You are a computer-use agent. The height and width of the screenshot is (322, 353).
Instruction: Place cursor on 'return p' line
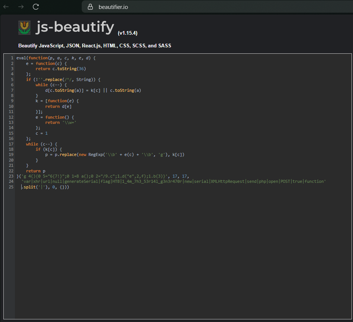point(35,171)
